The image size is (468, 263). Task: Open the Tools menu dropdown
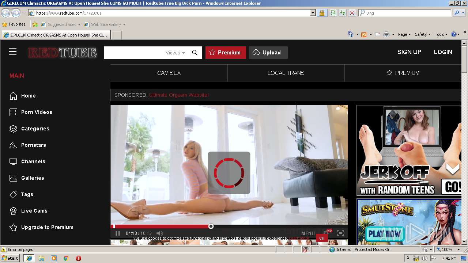pos(441,34)
